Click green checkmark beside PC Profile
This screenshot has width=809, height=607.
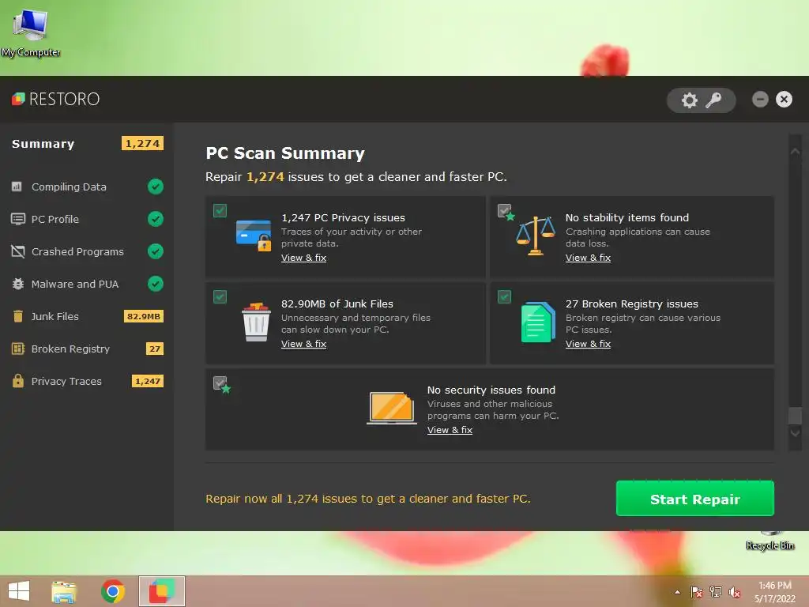156,219
